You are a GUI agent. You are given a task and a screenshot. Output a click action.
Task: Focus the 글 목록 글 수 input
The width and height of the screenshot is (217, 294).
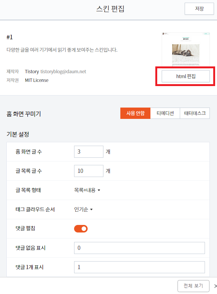point(89,171)
